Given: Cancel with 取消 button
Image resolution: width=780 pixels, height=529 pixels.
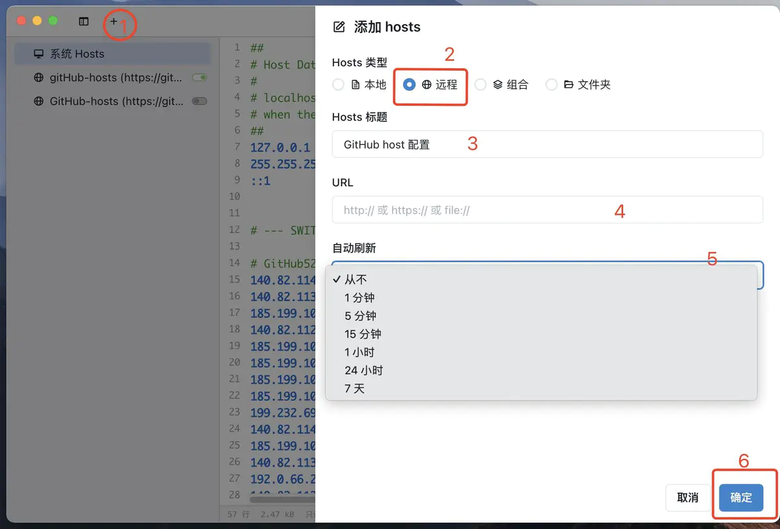Looking at the screenshot, I should pos(688,498).
